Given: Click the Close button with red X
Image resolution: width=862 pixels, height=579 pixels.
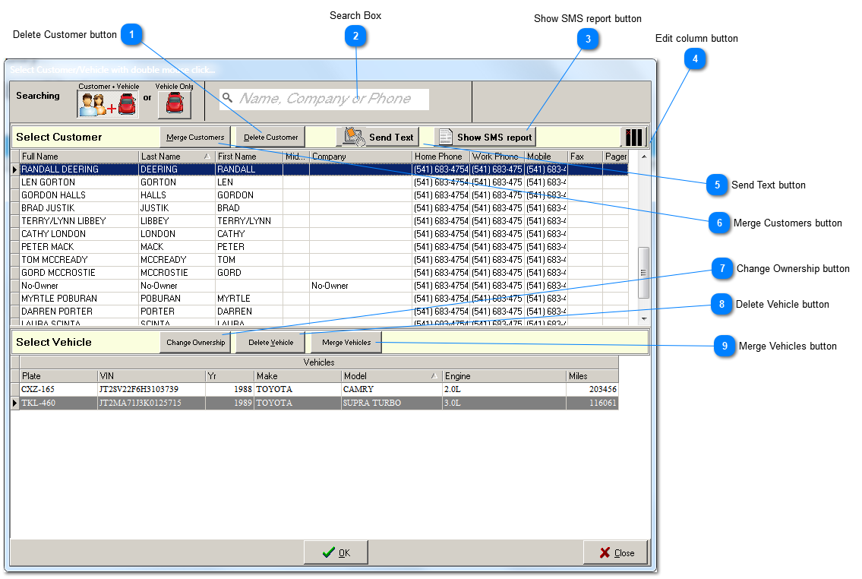Looking at the screenshot, I should [x=616, y=552].
